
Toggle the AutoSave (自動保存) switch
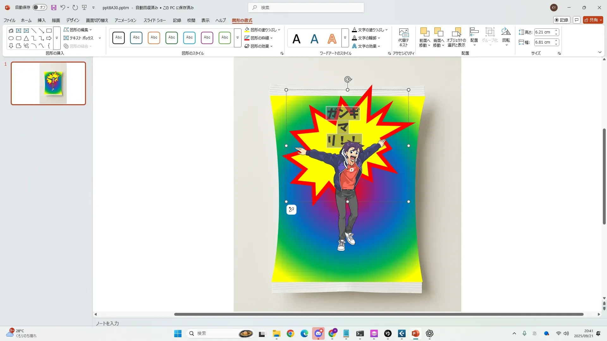click(40, 8)
